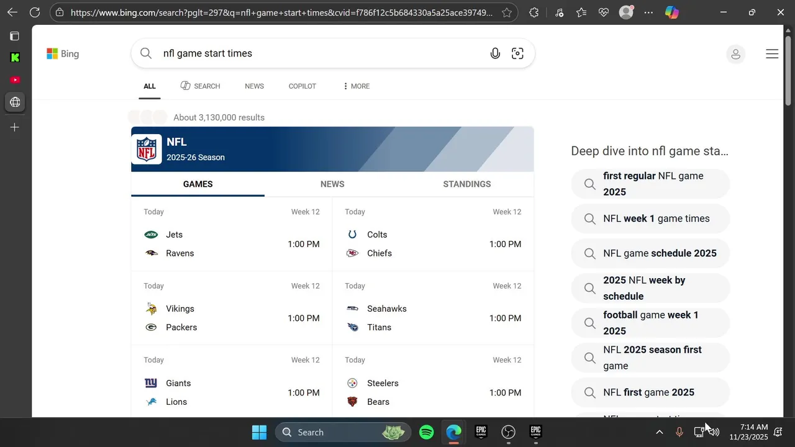
Task: Open visual search camera icon
Action: (x=517, y=53)
